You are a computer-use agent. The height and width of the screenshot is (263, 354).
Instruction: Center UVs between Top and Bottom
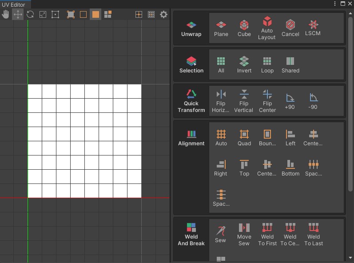pyautogui.click(x=267, y=168)
